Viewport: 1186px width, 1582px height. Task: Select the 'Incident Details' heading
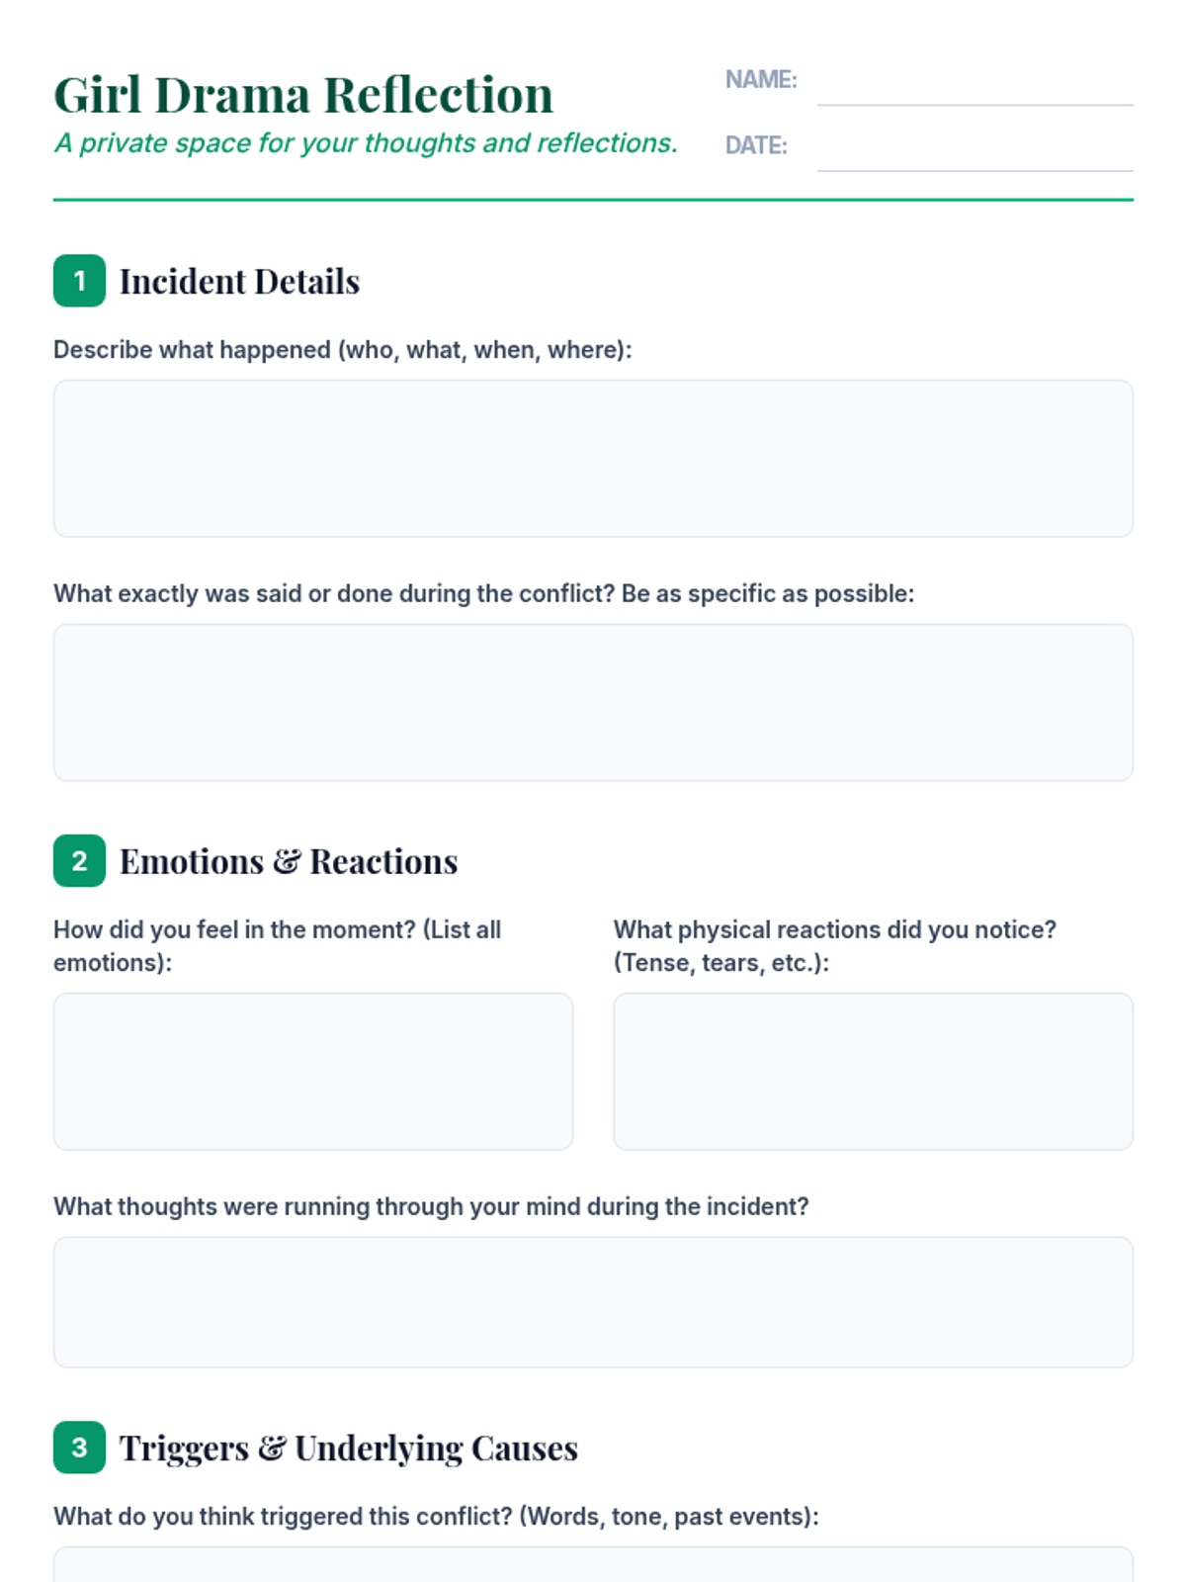[239, 282]
